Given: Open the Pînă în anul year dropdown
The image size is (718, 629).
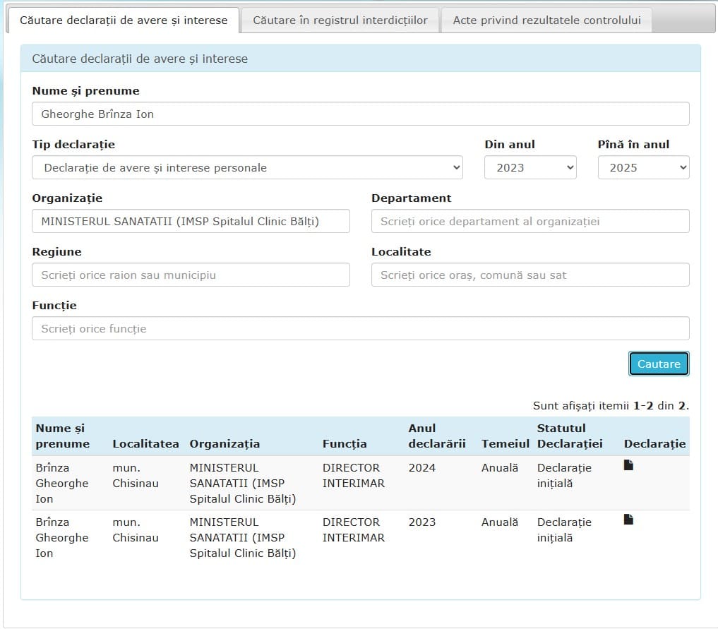Looking at the screenshot, I should coord(642,167).
